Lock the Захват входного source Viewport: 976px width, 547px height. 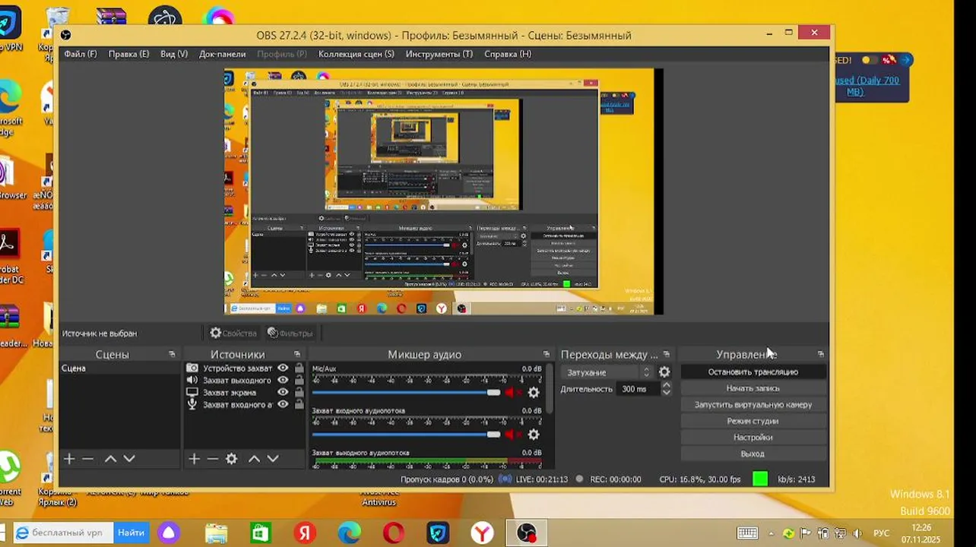[299, 405]
